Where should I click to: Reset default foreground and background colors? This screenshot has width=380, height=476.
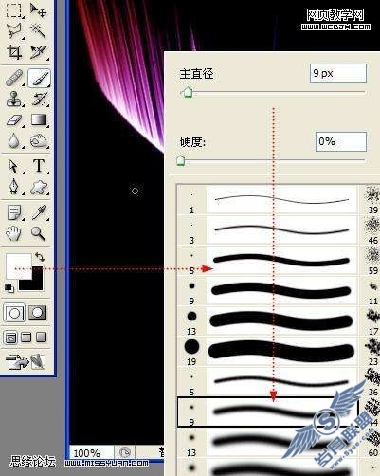click(9, 287)
